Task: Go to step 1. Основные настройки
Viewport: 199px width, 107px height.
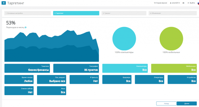Action: [27, 13]
